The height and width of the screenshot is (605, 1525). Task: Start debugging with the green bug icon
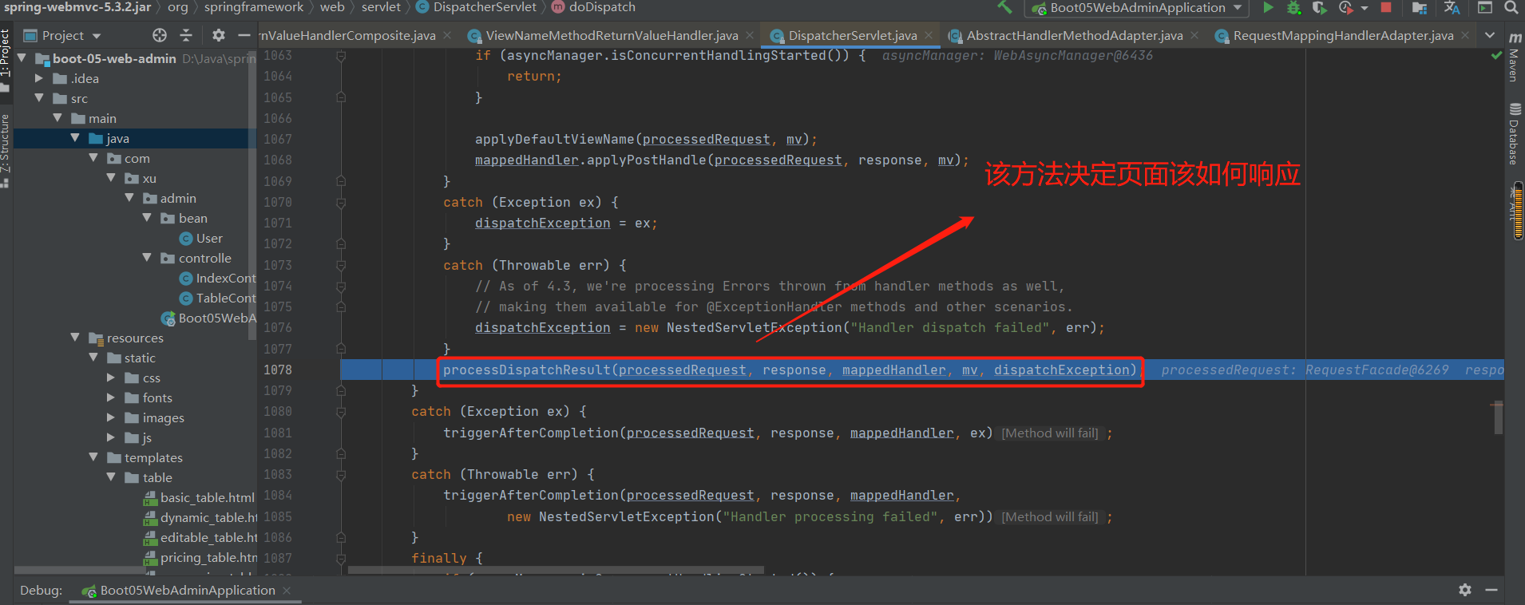point(1293,8)
